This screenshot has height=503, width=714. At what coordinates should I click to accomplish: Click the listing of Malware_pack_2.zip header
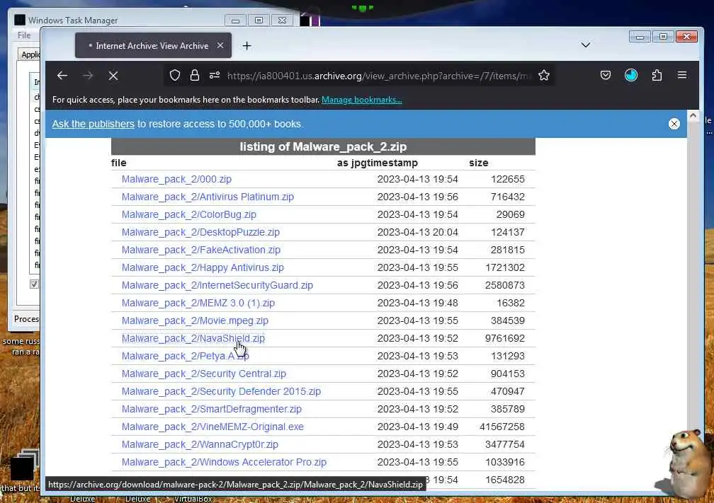(323, 146)
